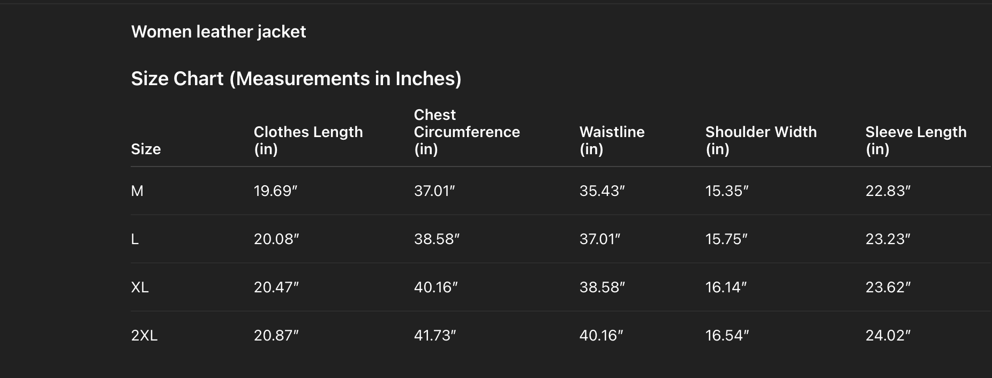Click the 2XL size row label
The image size is (992, 378).
coord(144,336)
